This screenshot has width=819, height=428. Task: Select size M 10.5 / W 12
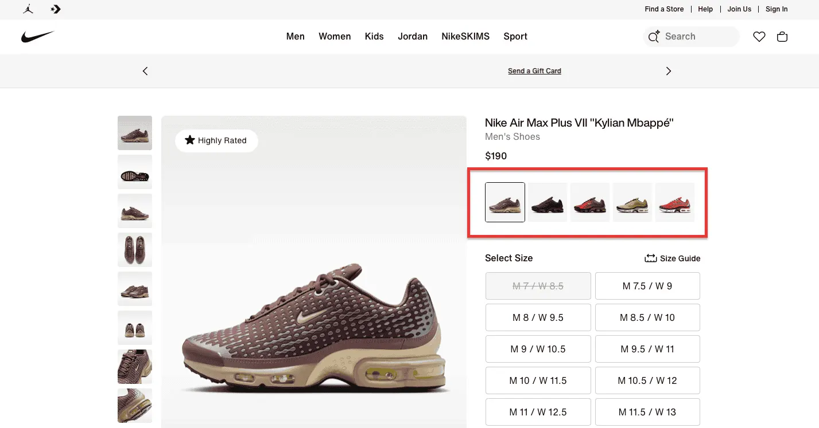[x=647, y=380]
